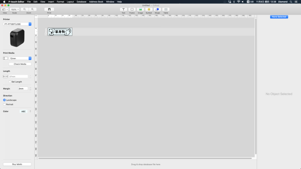Open Spotlight search in the menu bar
Screen dimensions: 301x169
tap(291, 2)
